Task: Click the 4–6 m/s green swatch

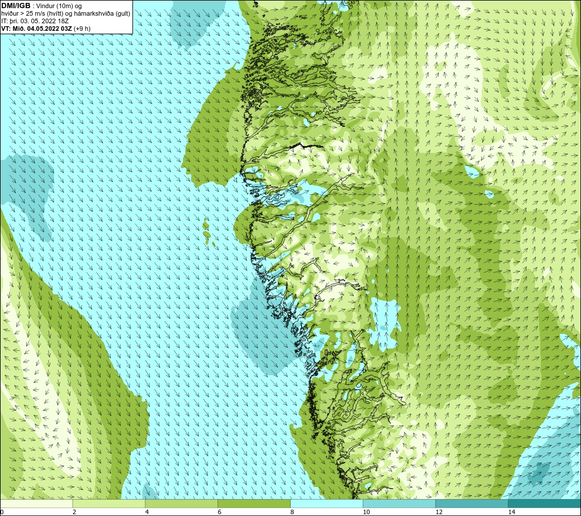Action: coord(181,504)
